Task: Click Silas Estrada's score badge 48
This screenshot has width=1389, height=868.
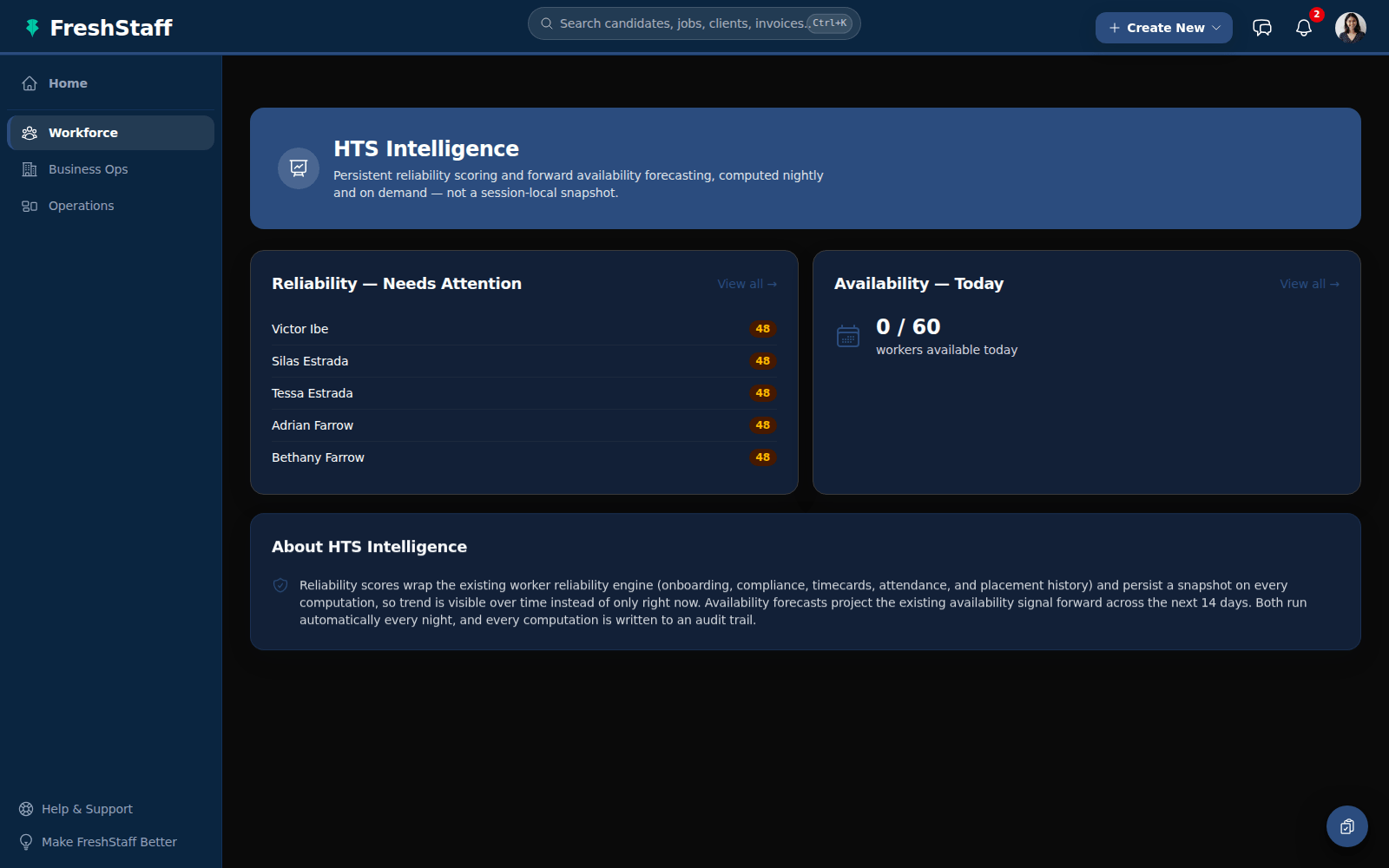Action: tap(763, 361)
